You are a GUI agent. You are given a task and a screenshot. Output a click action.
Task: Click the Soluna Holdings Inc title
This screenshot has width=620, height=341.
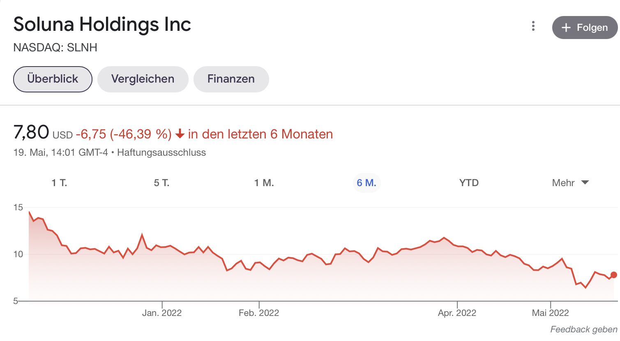pyautogui.click(x=102, y=25)
